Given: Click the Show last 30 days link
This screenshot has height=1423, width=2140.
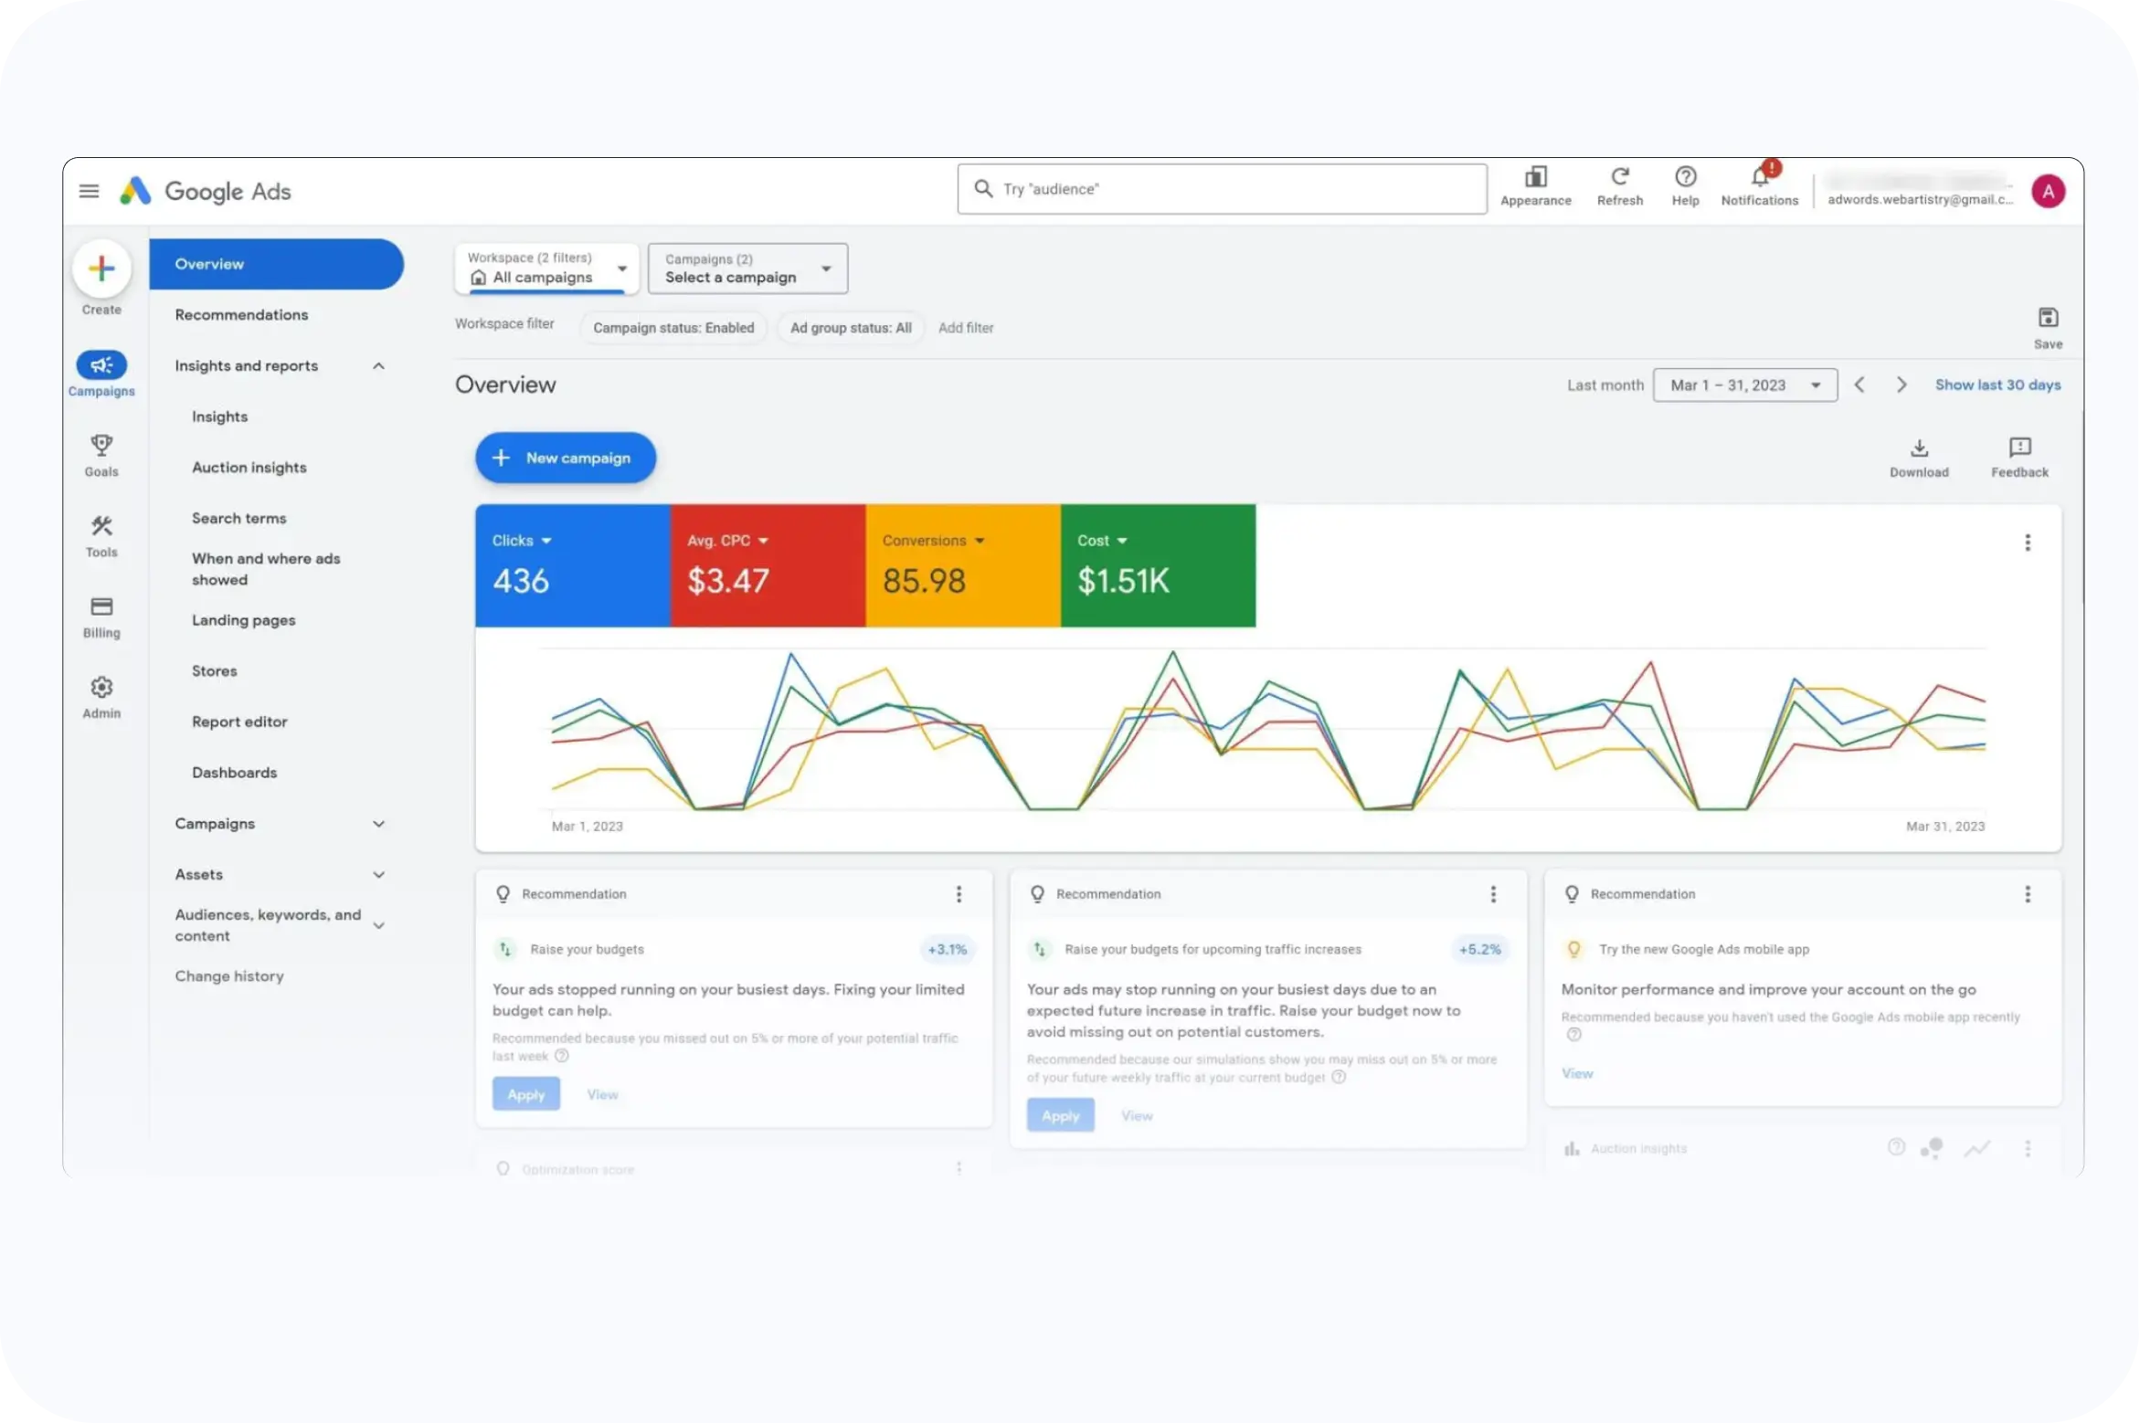Looking at the screenshot, I should [x=1997, y=385].
